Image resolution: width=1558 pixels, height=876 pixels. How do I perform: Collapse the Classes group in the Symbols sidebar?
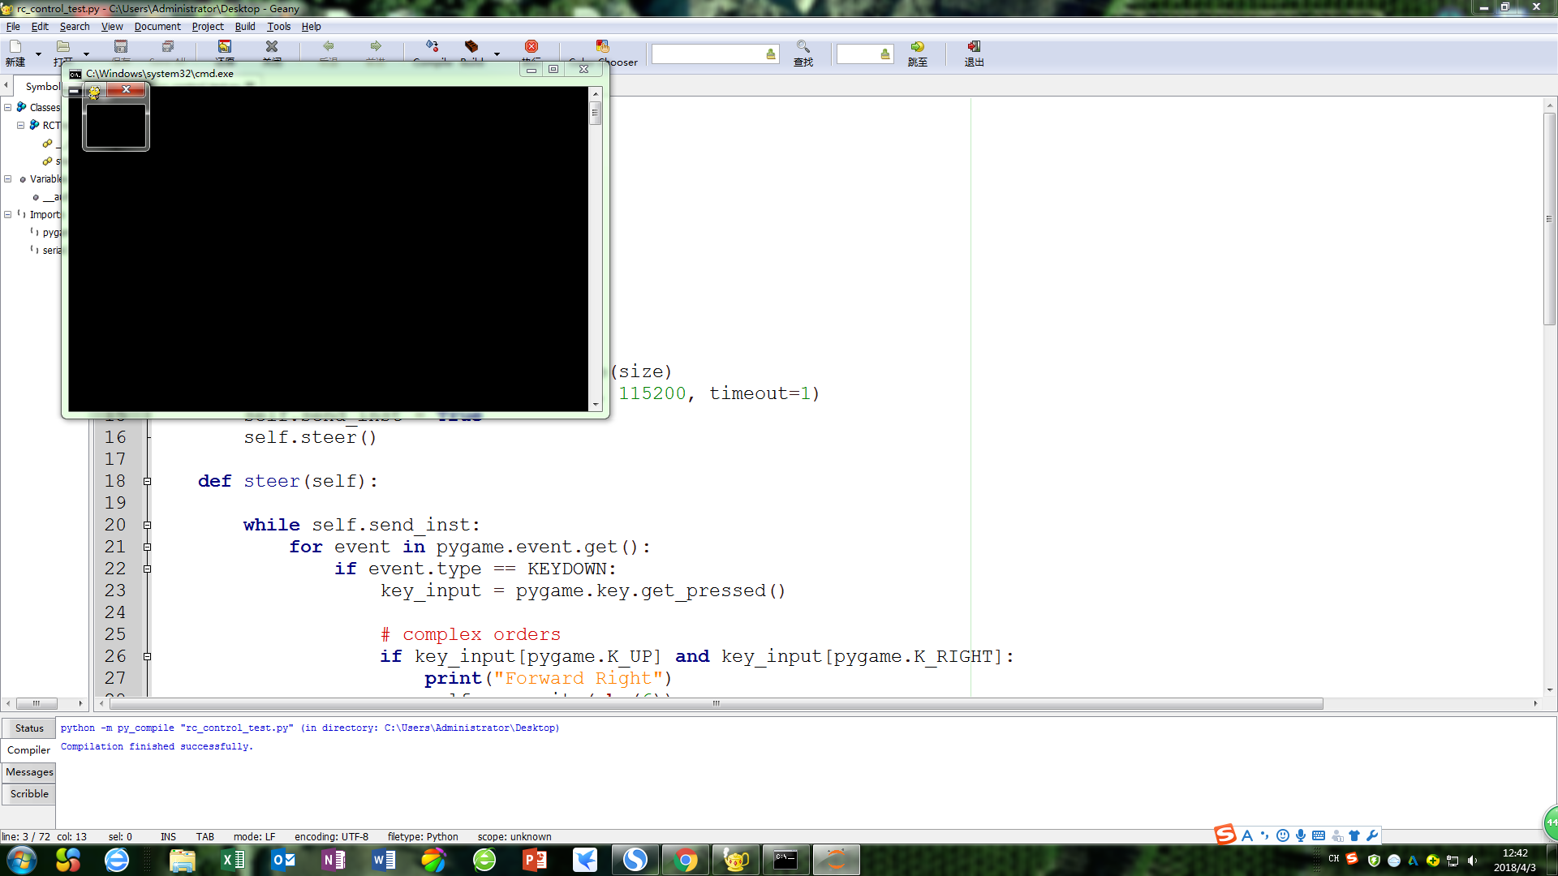[7, 106]
